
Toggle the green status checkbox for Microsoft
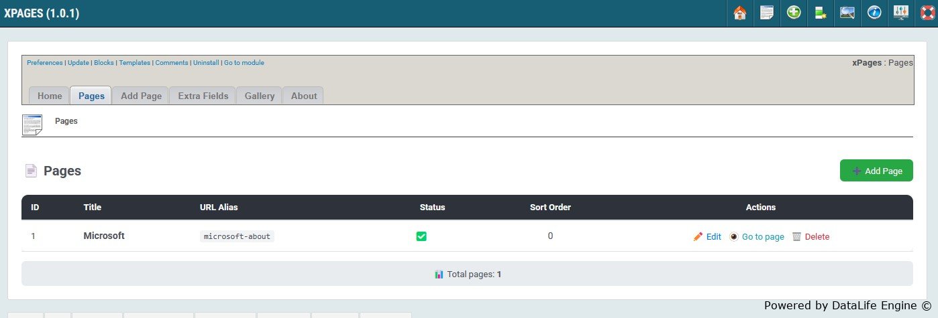pyautogui.click(x=421, y=236)
